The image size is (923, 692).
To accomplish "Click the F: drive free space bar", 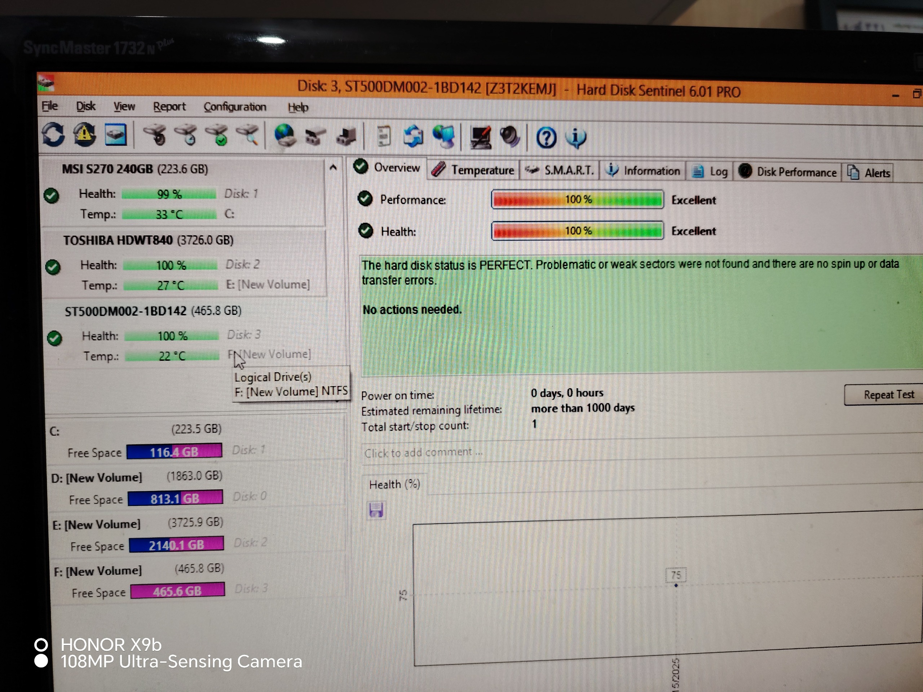I will [x=177, y=591].
